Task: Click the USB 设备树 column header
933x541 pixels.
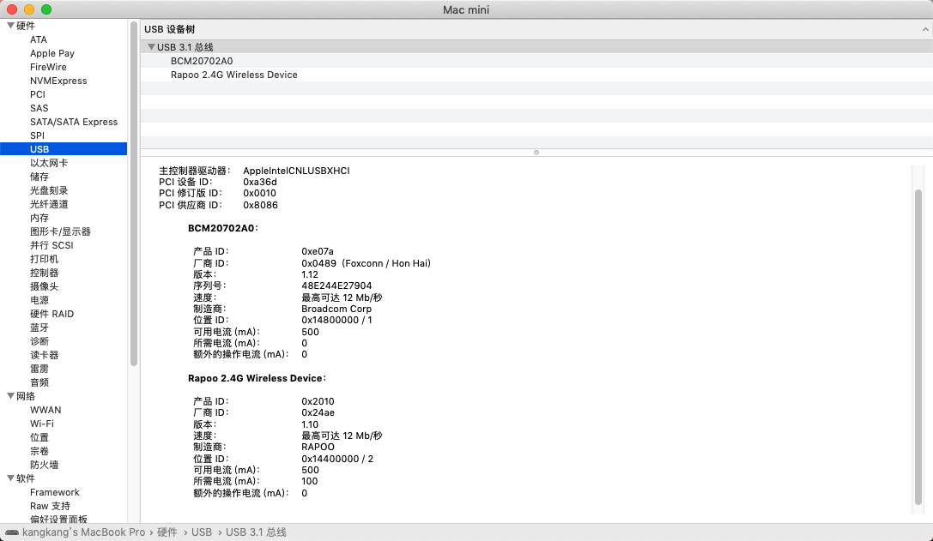Action: coord(170,29)
